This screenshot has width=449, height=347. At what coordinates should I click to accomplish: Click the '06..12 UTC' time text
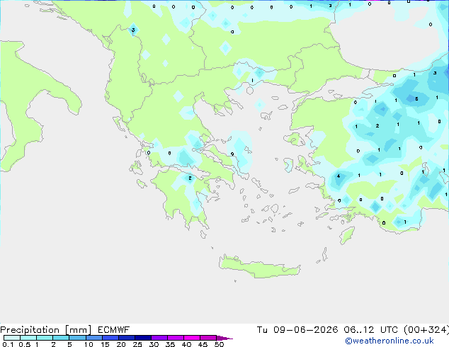(371, 330)
